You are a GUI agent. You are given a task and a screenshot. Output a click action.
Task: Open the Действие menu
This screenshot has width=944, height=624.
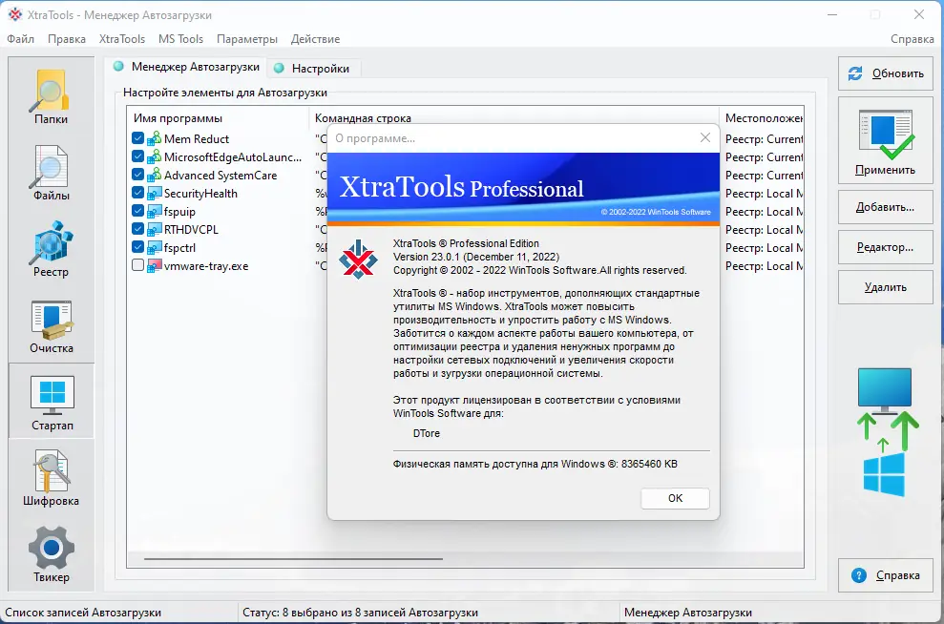316,39
